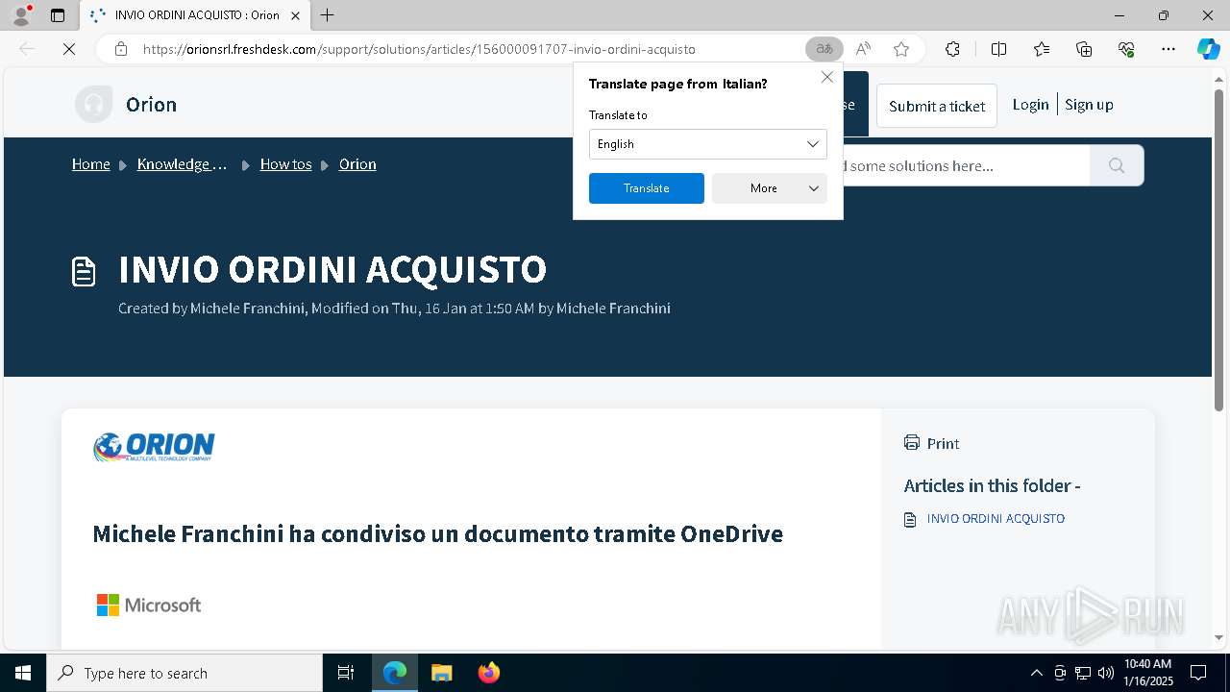The height and width of the screenshot is (692, 1230).
Task: Show hidden system tray icons
Action: point(1036,673)
